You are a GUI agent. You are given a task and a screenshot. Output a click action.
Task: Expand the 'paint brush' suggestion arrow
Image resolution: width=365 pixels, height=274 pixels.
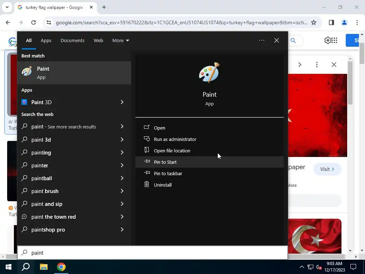pos(122,191)
